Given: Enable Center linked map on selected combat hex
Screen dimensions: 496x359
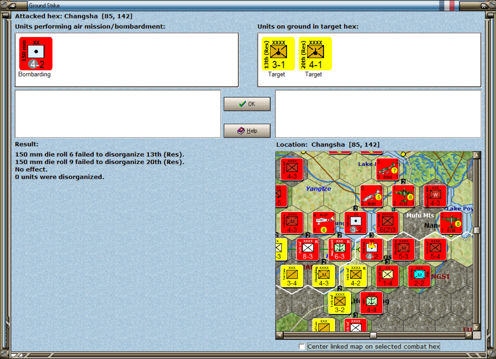Looking at the screenshot, I should [x=302, y=347].
